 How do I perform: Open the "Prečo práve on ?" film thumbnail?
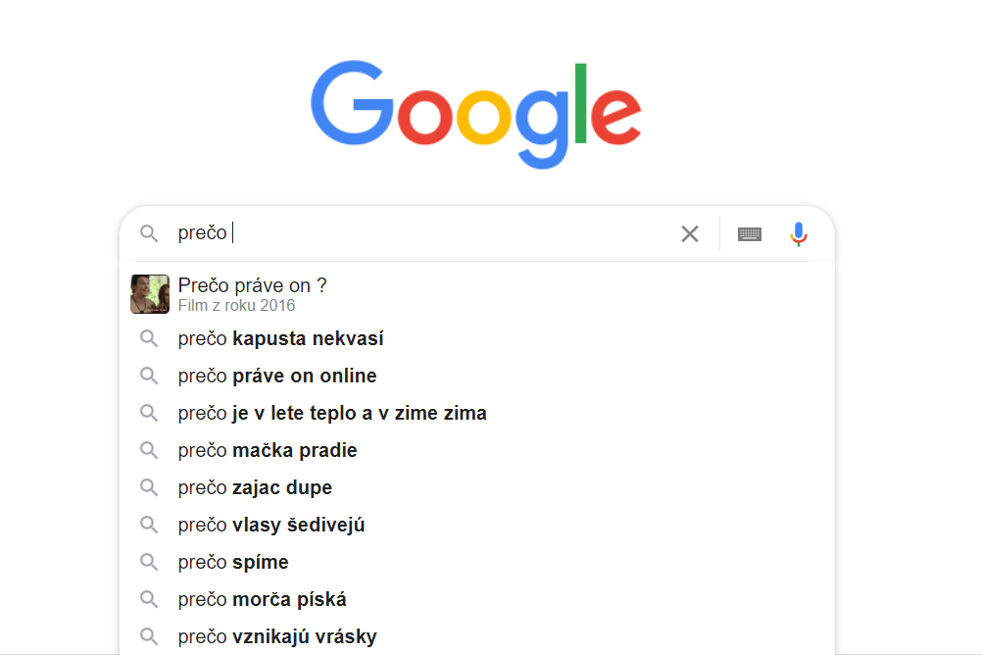[150, 294]
